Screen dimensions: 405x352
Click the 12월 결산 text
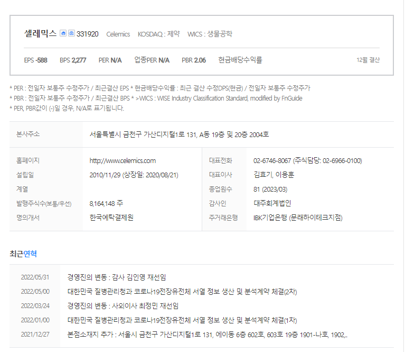(x=368, y=60)
